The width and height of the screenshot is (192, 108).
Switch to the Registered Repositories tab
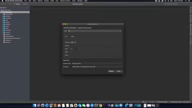click(x=85, y=28)
